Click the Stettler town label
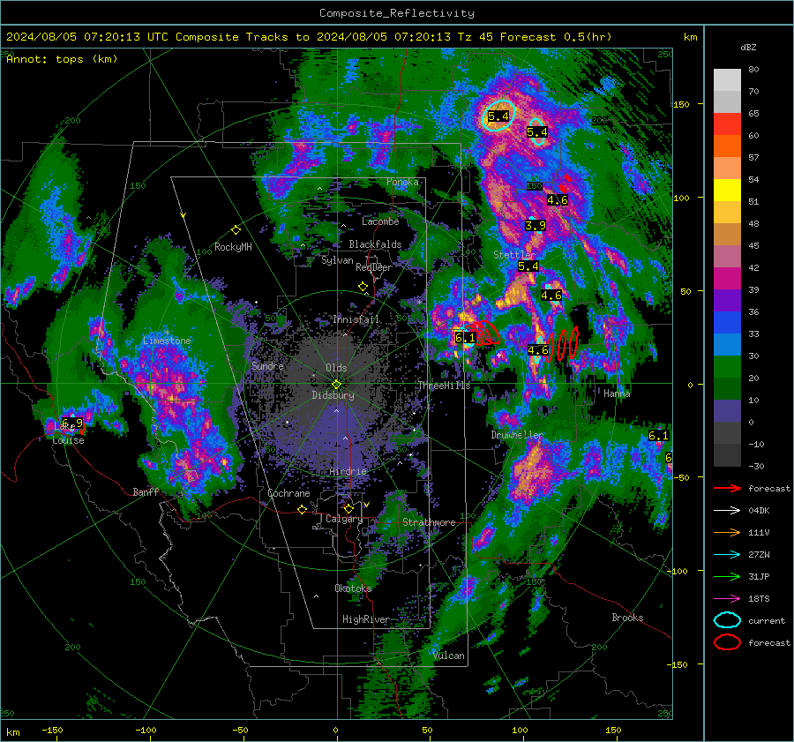The image size is (794, 742). click(x=514, y=255)
